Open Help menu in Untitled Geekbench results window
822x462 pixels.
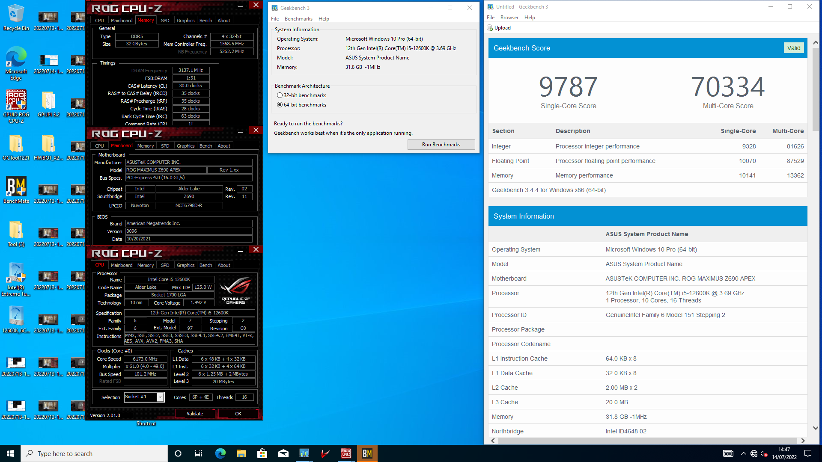pos(530,18)
